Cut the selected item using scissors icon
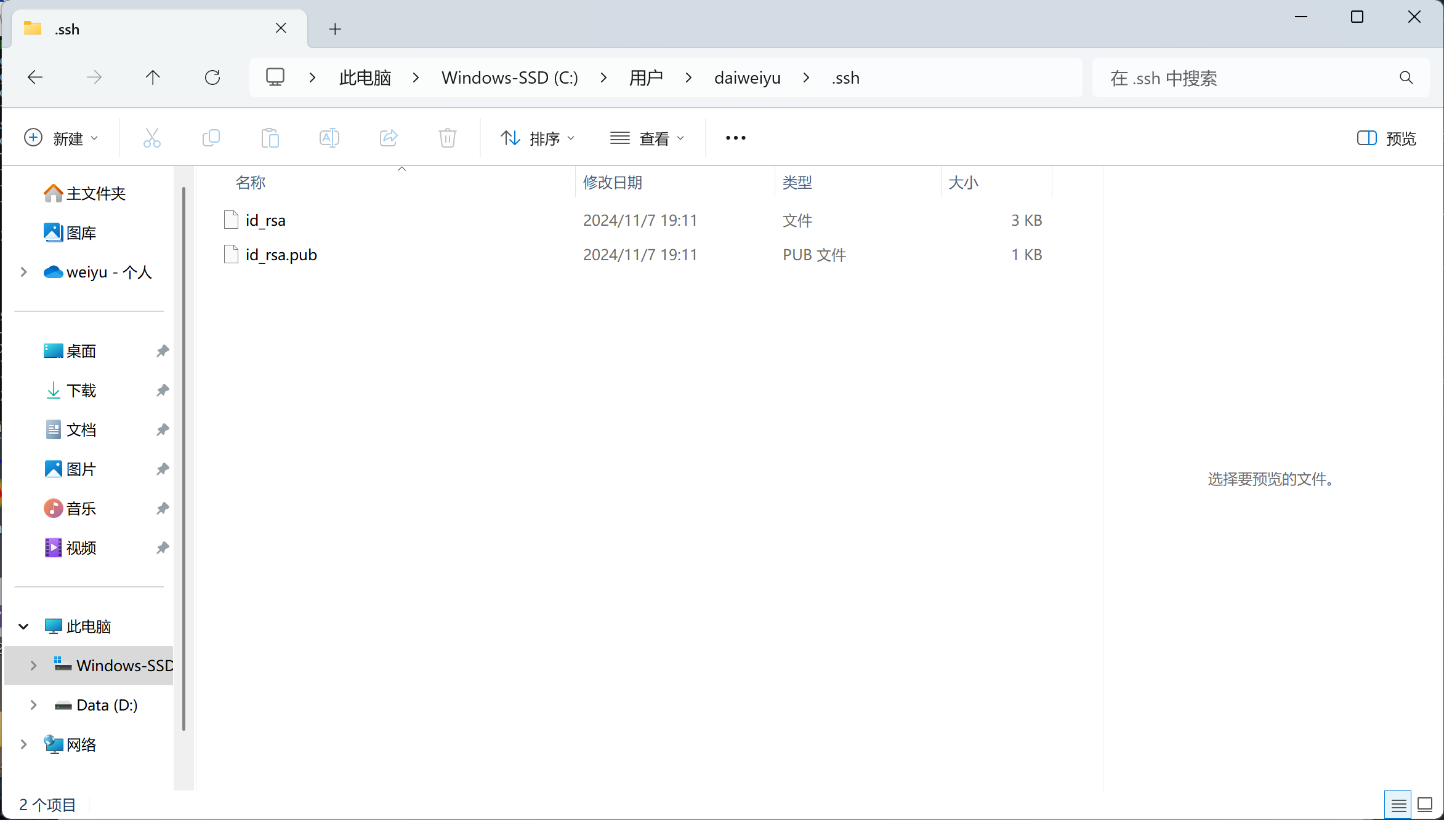This screenshot has width=1444, height=820. click(x=151, y=138)
